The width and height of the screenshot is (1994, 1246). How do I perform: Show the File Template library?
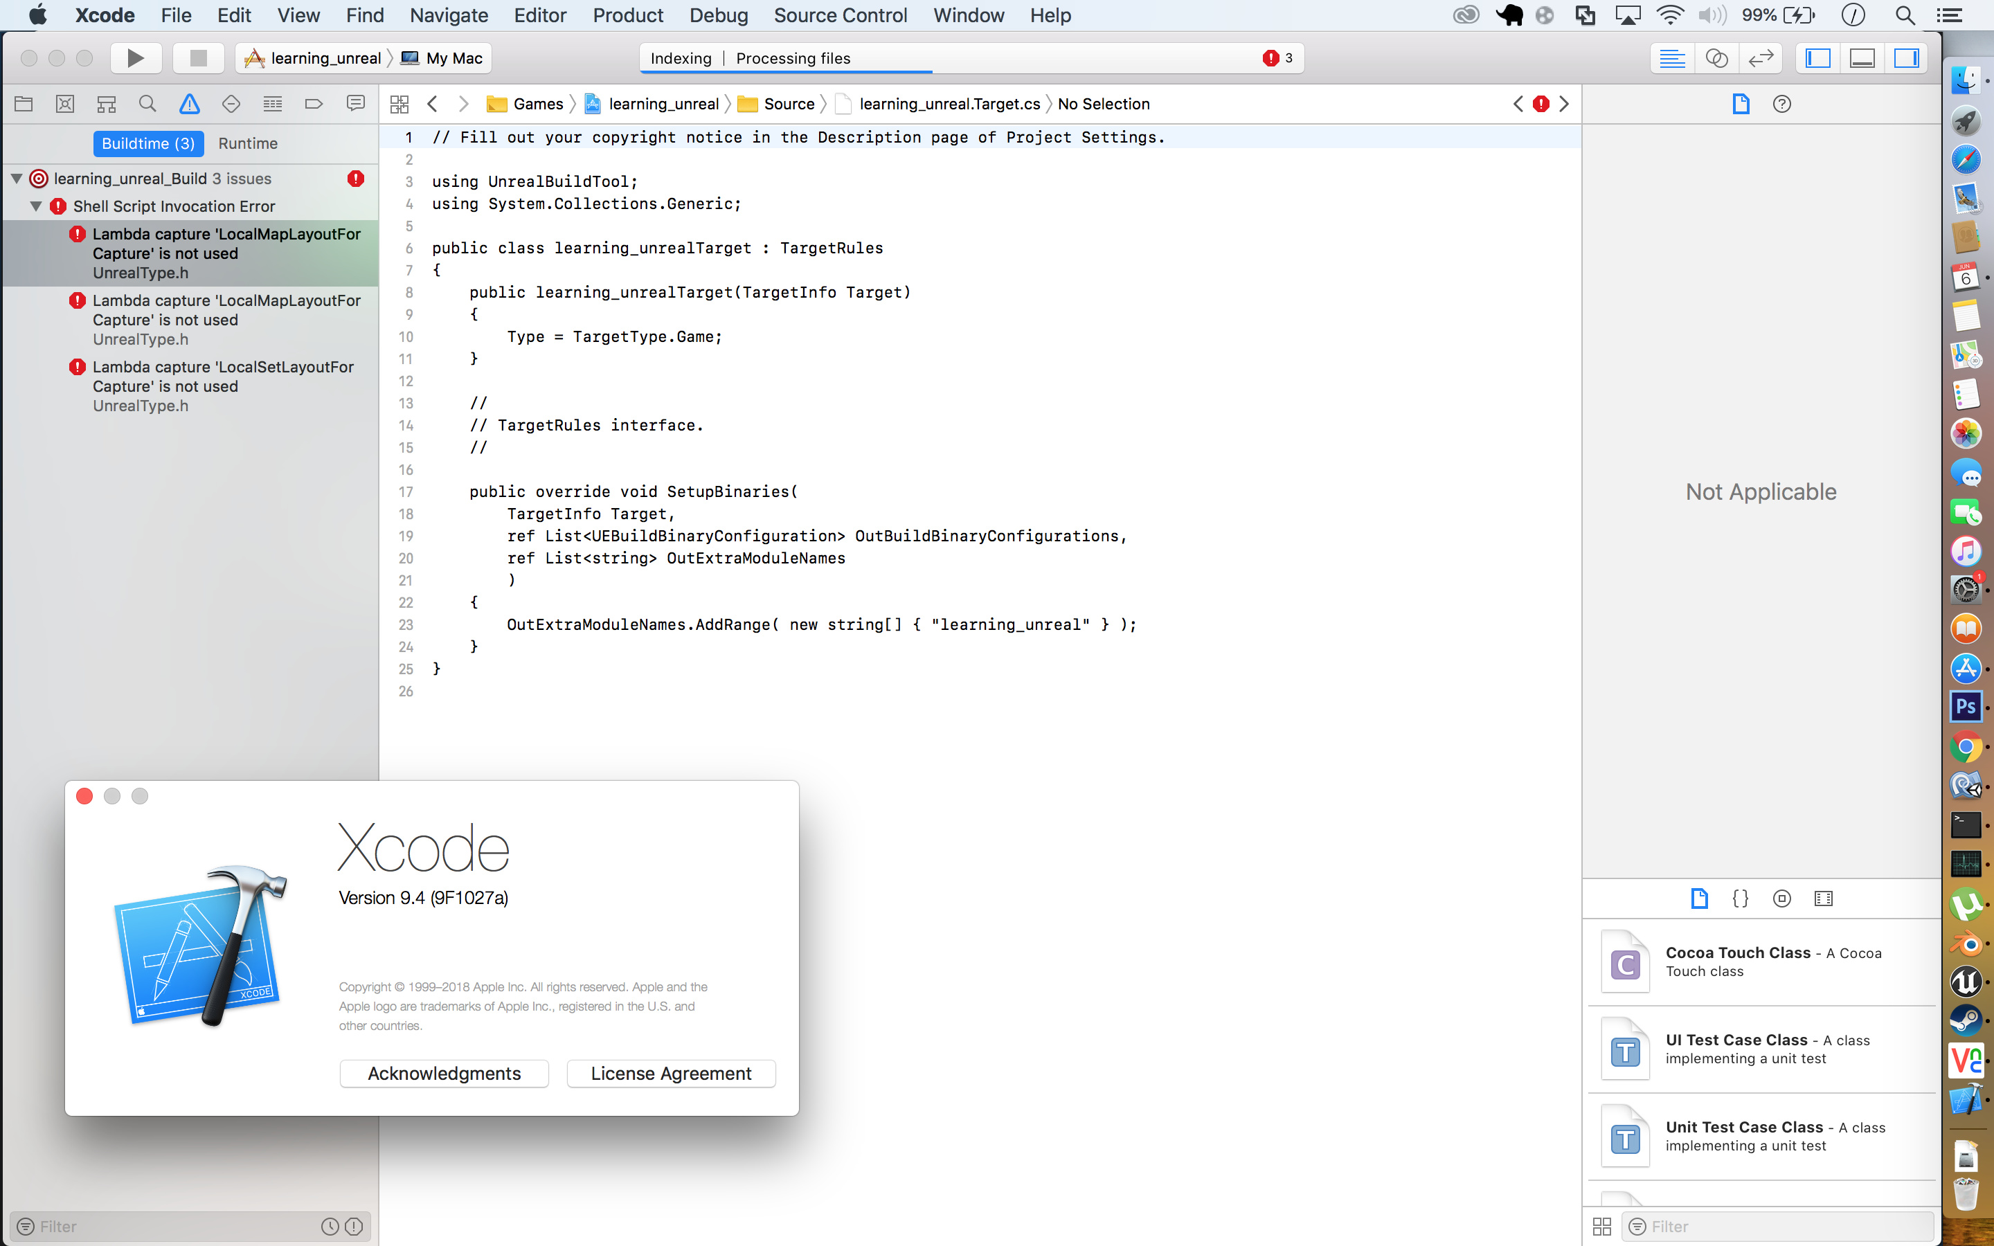[x=1699, y=899]
